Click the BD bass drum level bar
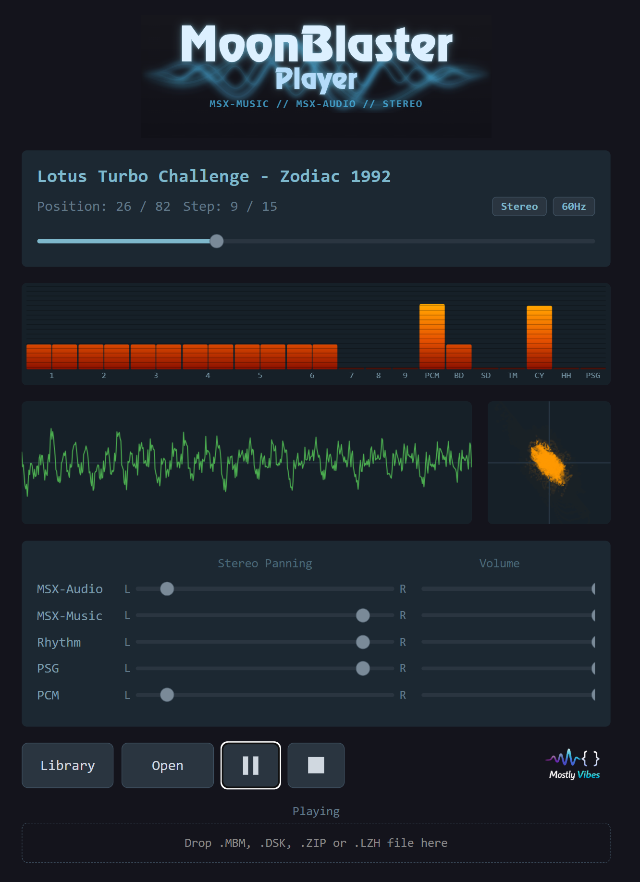 [459, 357]
